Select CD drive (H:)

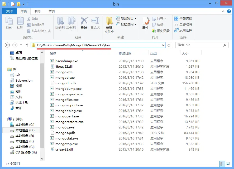click(x=23, y=152)
